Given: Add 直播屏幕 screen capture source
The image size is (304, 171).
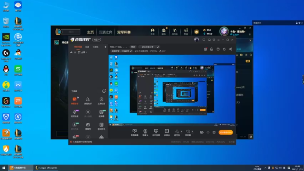Looking at the screenshot, I should [135, 133].
